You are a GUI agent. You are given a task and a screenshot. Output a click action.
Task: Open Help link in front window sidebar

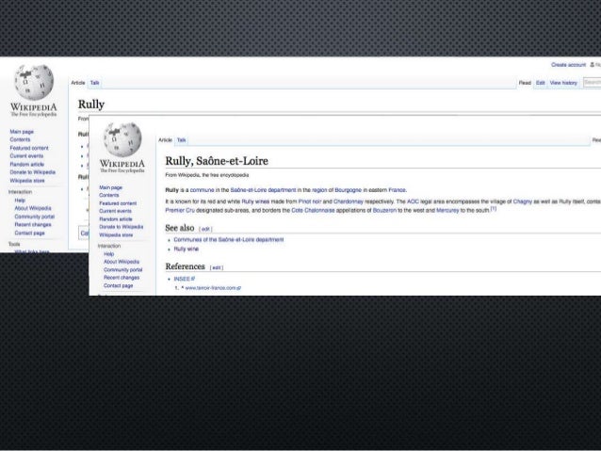pyautogui.click(x=109, y=253)
